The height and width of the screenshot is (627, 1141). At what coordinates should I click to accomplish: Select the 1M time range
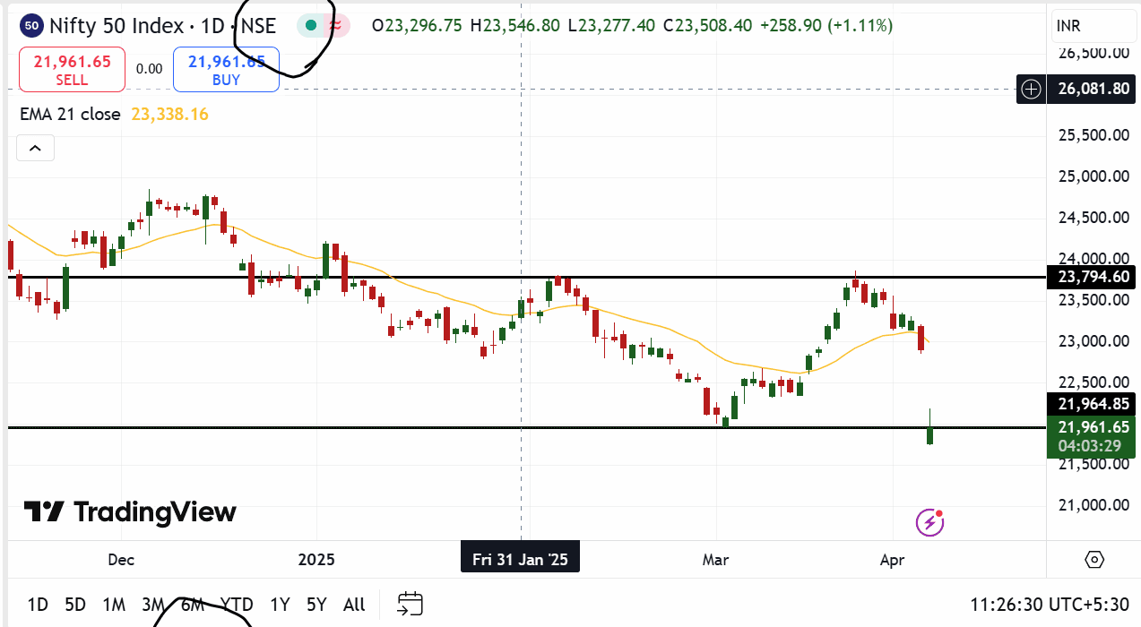(114, 605)
